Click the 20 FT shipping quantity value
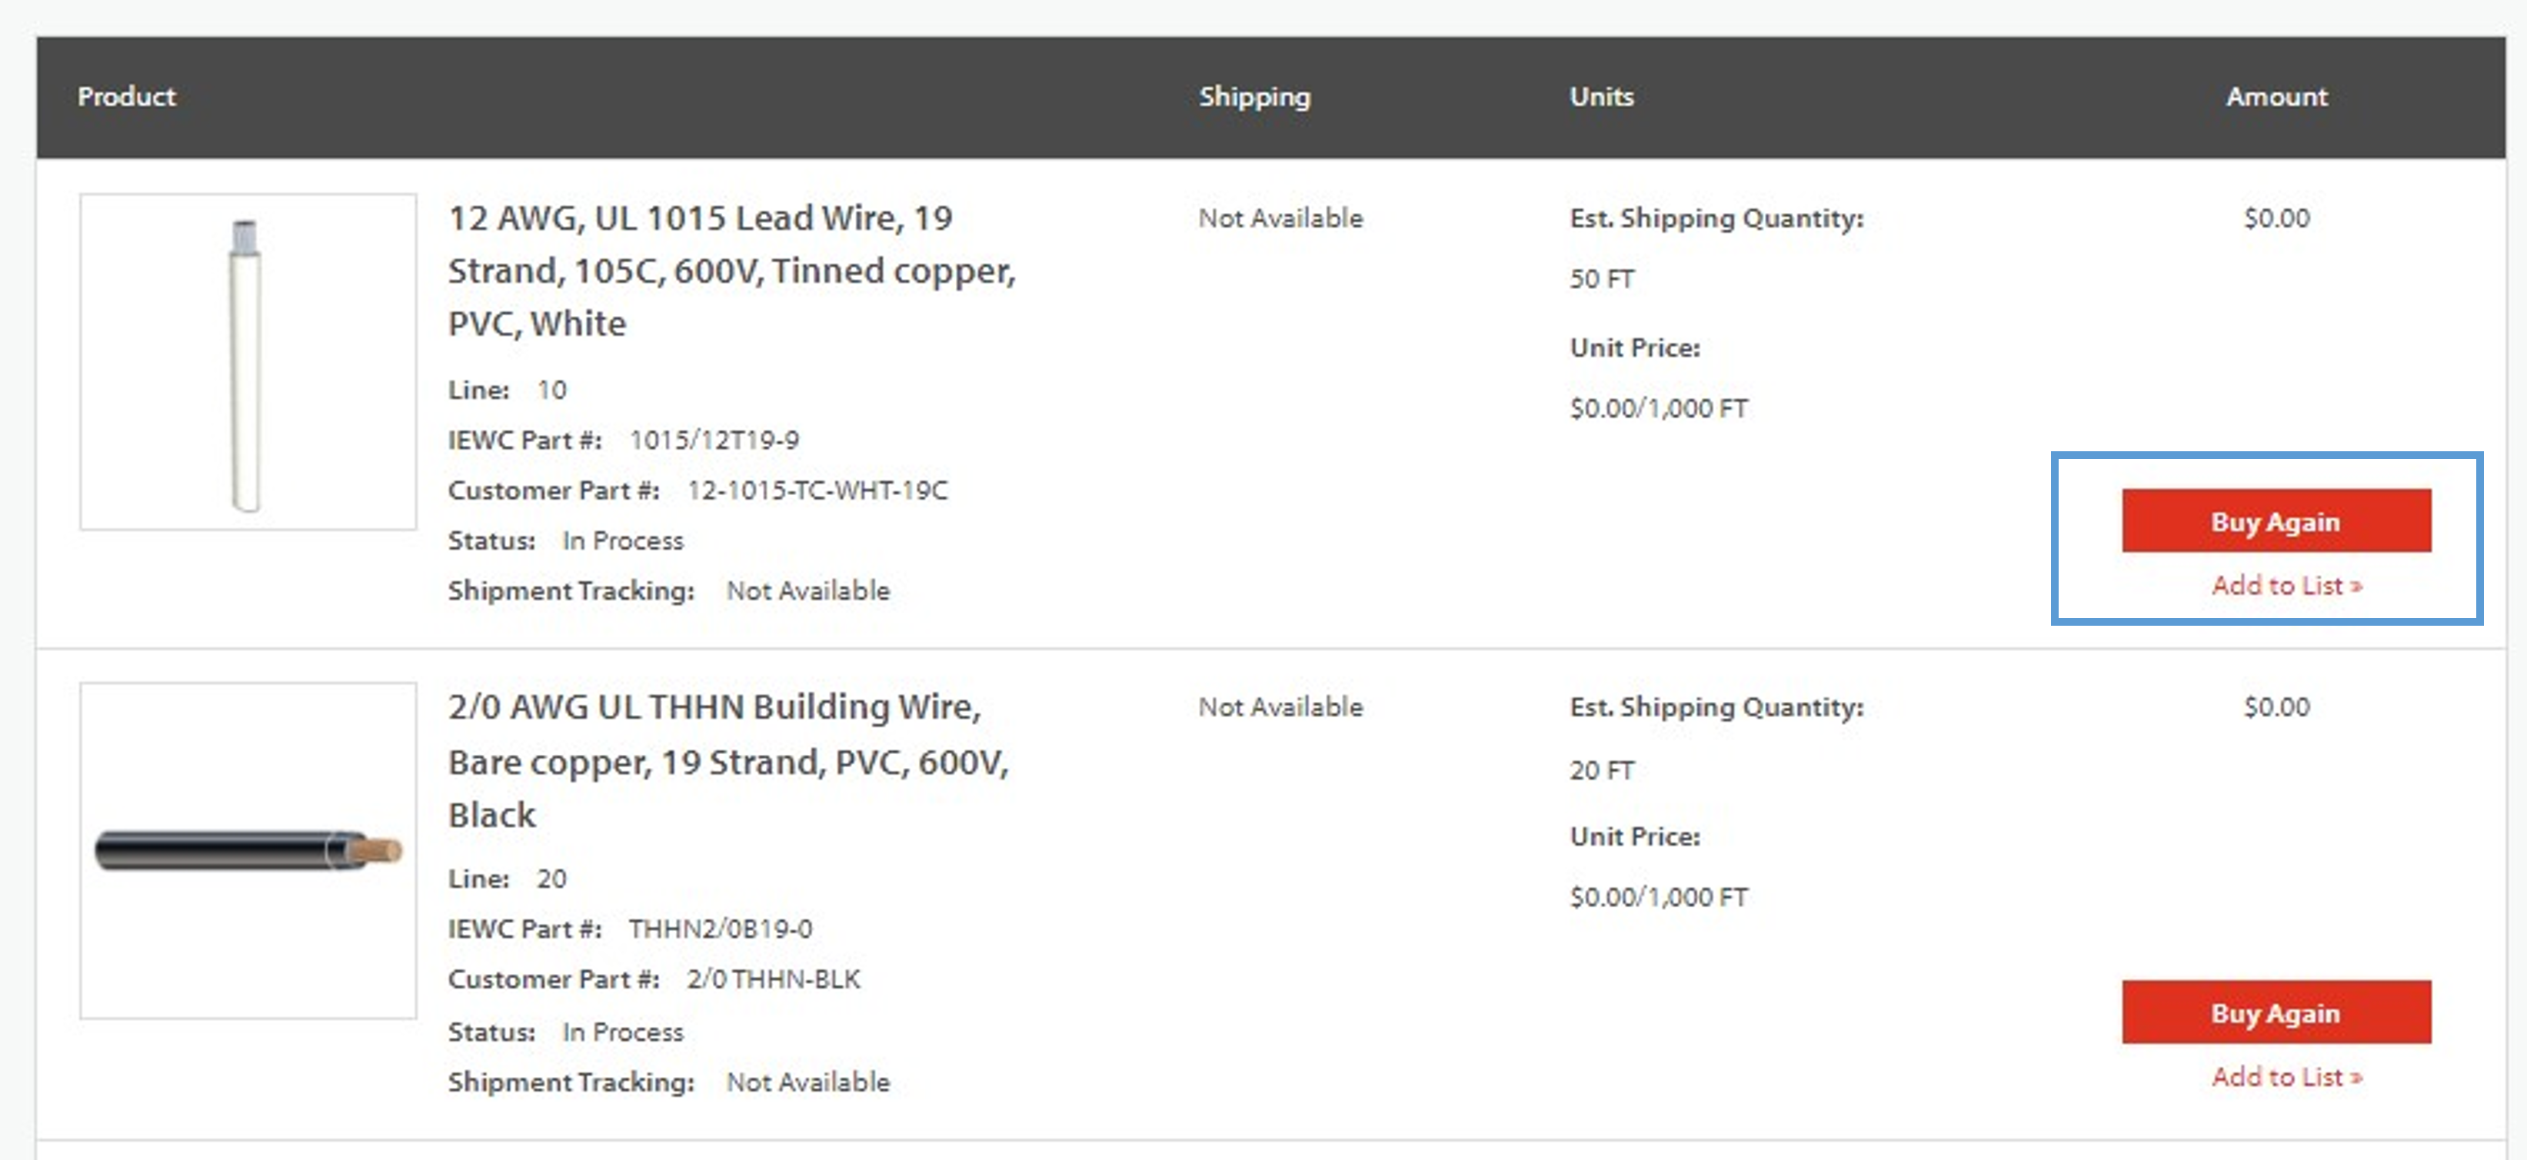This screenshot has width=2527, height=1160. click(1601, 771)
